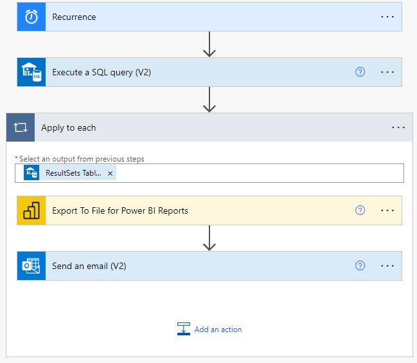417x363 pixels.
Task: Open Export To File options menu
Action: point(387,210)
